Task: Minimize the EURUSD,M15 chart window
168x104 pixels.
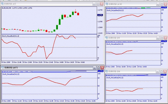Action: tap(94, 68)
